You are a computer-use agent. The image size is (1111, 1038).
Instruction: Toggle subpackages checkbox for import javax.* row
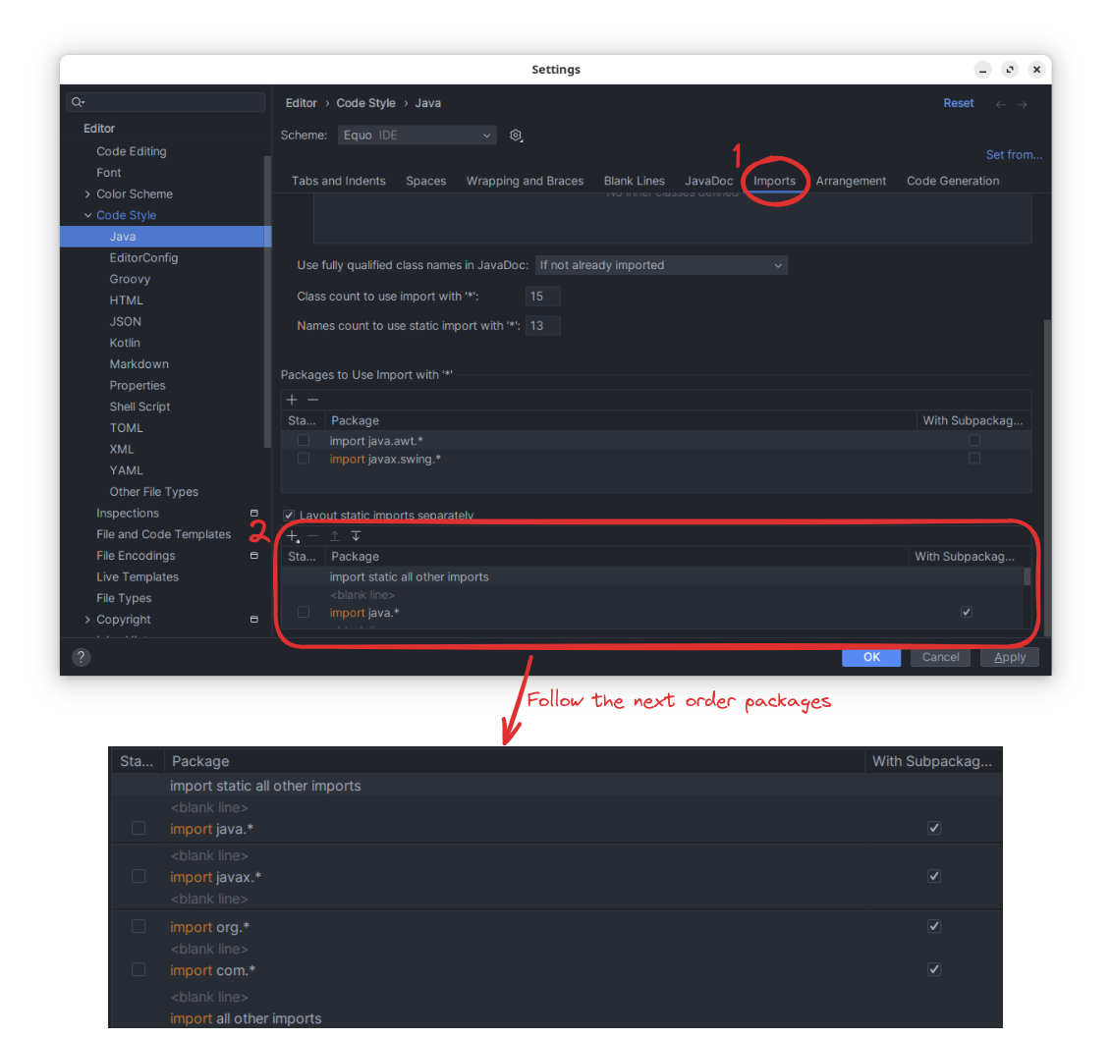pyautogui.click(x=934, y=876)
